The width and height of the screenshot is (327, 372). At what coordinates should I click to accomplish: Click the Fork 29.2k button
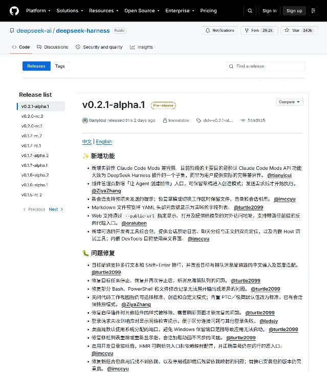click(259, 30)
